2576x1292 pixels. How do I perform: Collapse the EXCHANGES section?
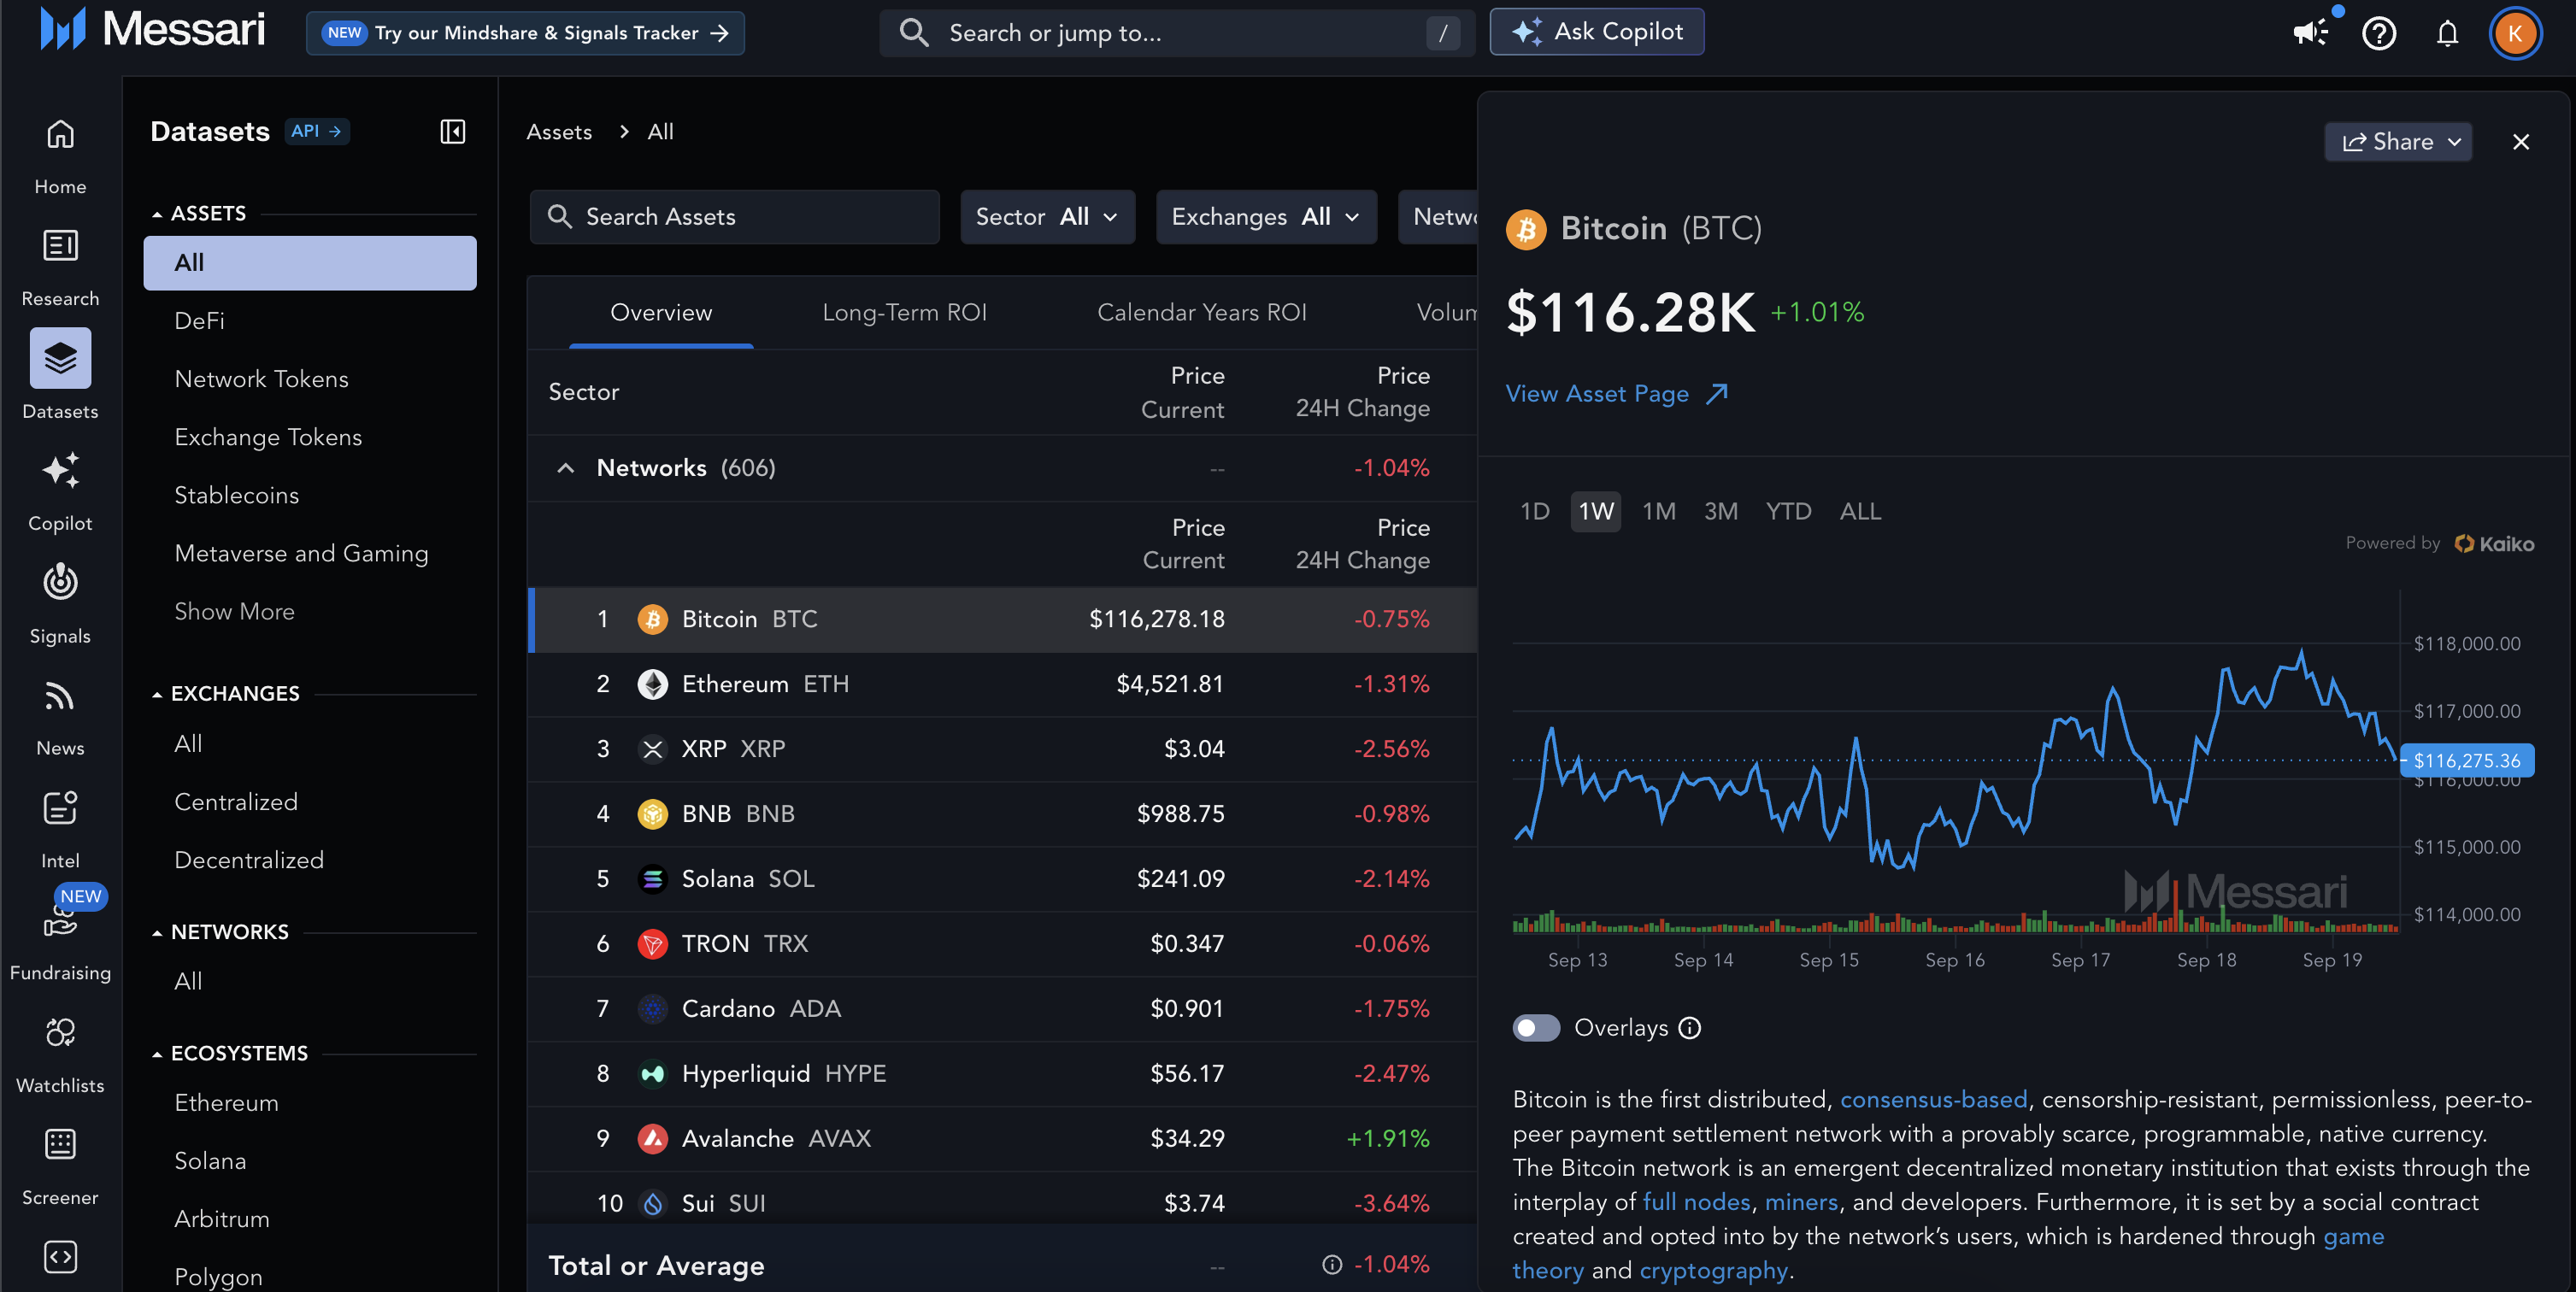(x=157, y=694)
